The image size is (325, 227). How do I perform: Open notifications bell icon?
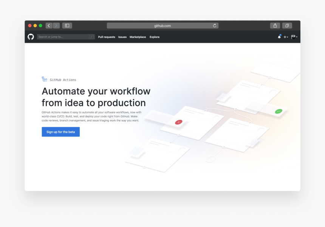279,37
